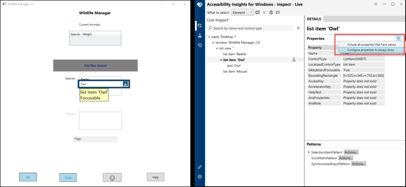This screenshot has height=187, width=406.
Task: Click the help question mark icon
Action: (x=376, y=4)
